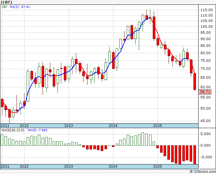The width and height of the screenshot is (216, 174).
Task: Click the 115.00 price axis label
Action: click(206, 10)
